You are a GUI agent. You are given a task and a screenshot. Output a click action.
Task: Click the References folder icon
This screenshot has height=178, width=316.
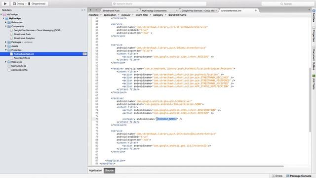coord(9,22)
